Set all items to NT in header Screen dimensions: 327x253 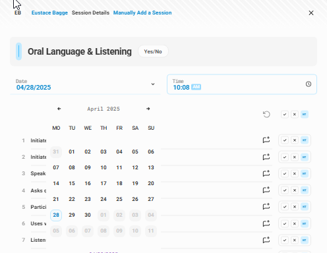click(x=305, y=115)
